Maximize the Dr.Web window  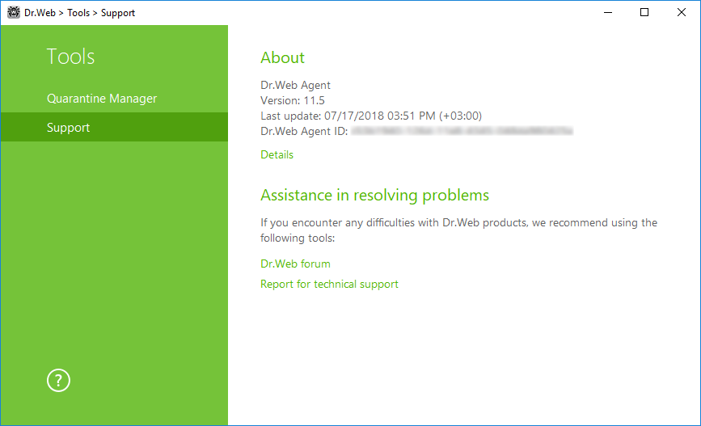[x=644, y=12]
